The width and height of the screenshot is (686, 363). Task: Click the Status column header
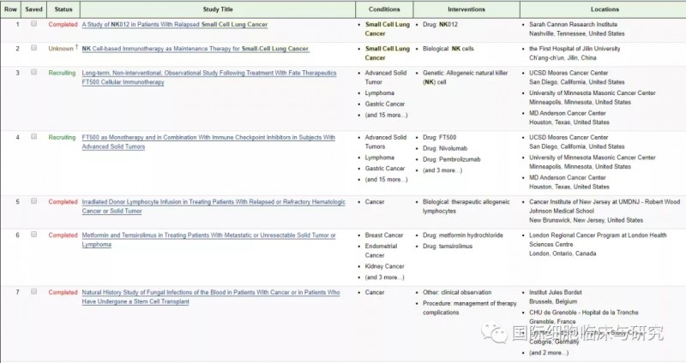click(x=63, y=9)
